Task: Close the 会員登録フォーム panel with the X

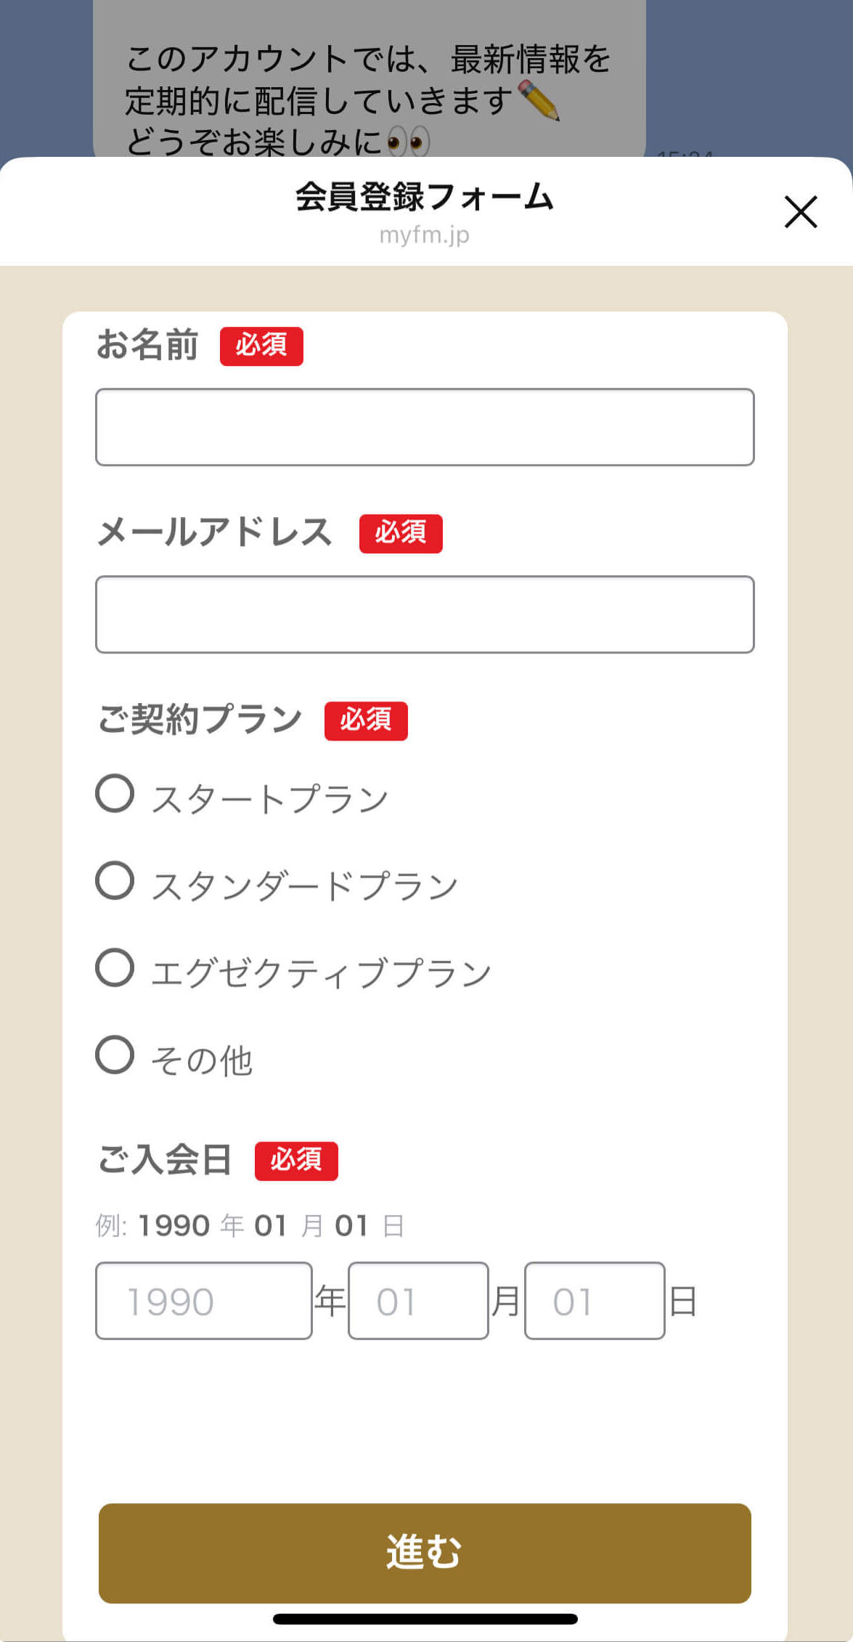Action: 801,211
